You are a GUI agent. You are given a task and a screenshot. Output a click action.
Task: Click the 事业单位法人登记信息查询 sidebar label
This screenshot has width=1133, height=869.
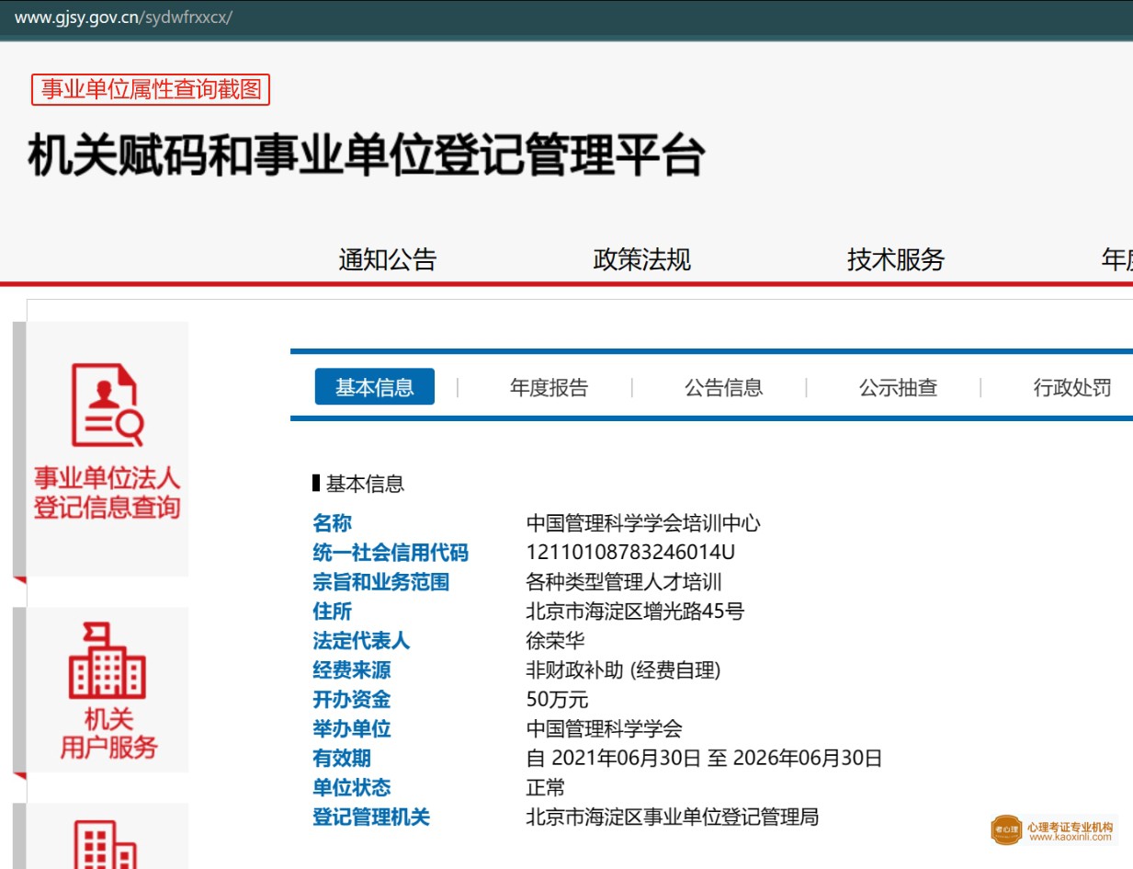107,493
